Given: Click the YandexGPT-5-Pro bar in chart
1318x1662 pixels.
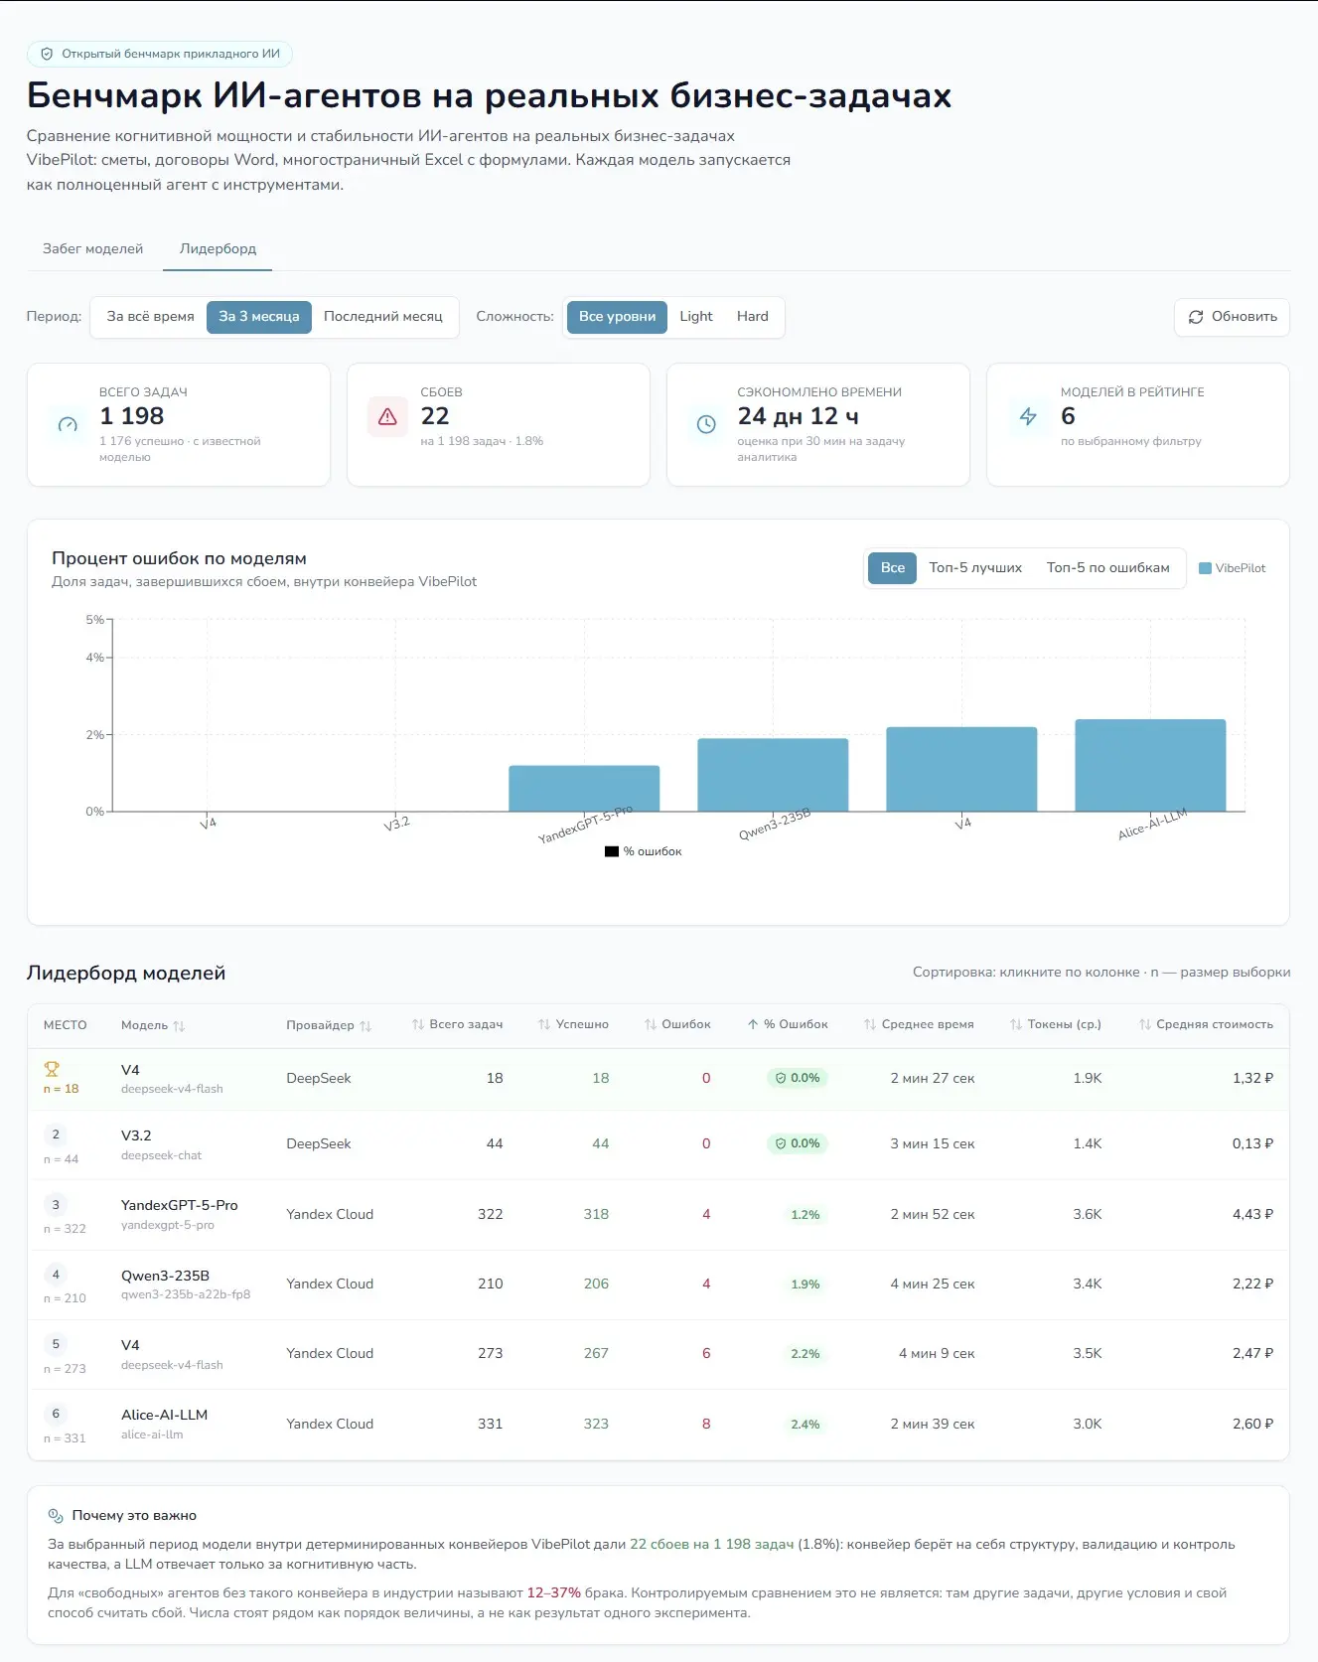Looking at the screenshot, I should click(x=584, y=789).
